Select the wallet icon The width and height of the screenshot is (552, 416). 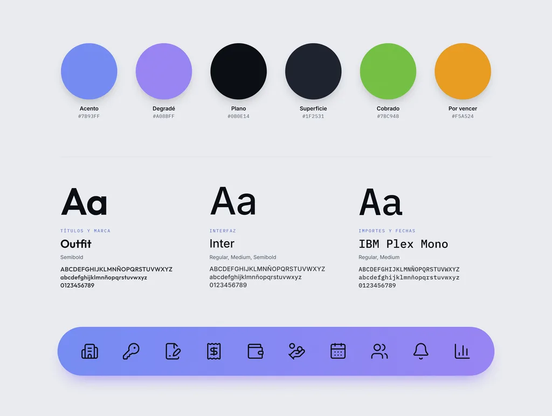pos(255,351)
